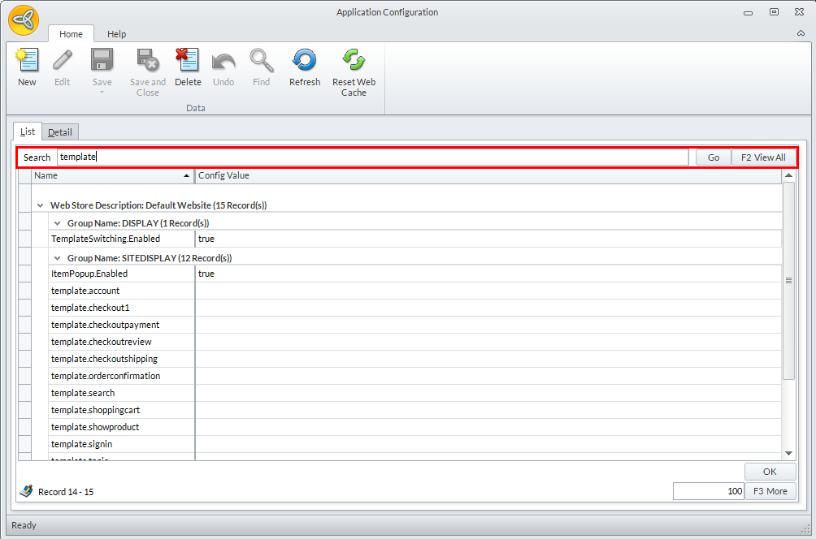Select the ItemPopup.Enabled row
The height and width of the screenshot is (539, 816).
[415, 274]
